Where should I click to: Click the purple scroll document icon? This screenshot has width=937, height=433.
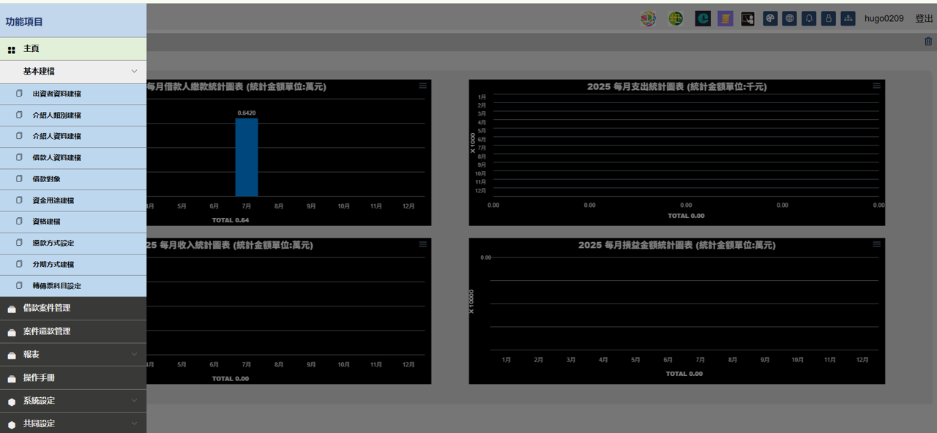click(x=725, y=19)
